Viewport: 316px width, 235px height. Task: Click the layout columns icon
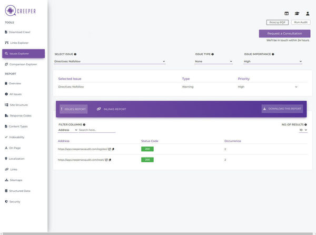pyautogui.click(x=287, y=14)
